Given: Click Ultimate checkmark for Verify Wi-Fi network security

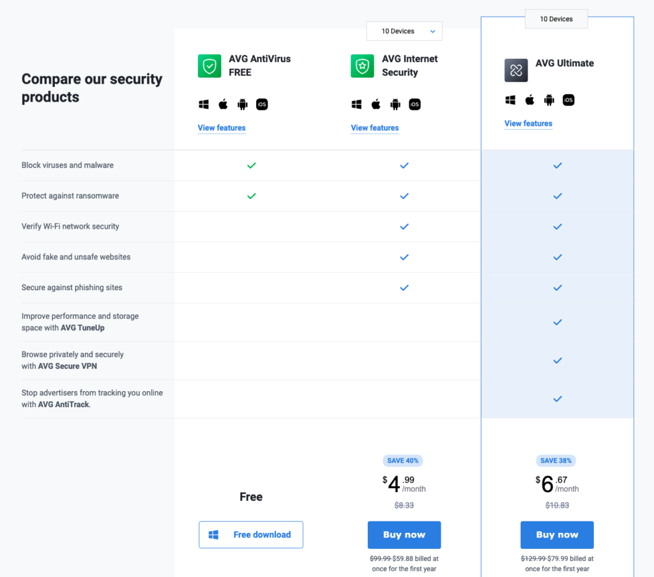Looking at the screenshot, I should coord(558,227).
